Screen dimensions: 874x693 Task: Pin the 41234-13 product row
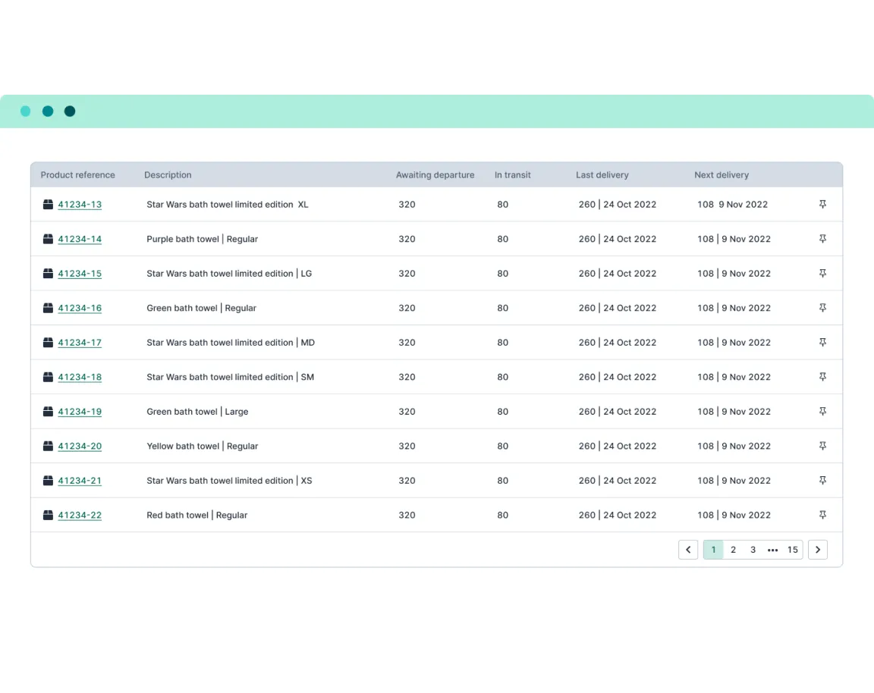pyautogui.click(x=822, y=205)
